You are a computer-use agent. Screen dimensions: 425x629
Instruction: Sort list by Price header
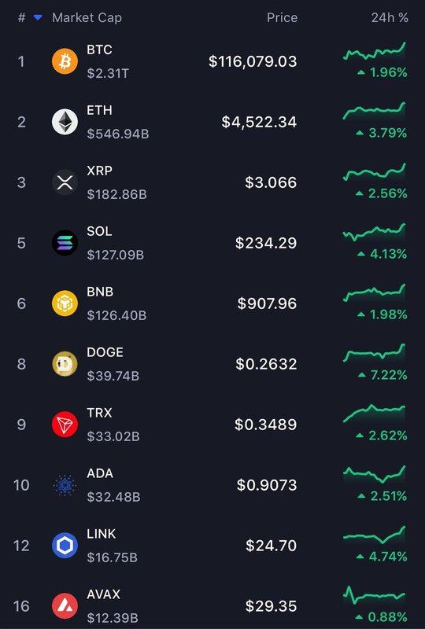[x=282, y=17]
